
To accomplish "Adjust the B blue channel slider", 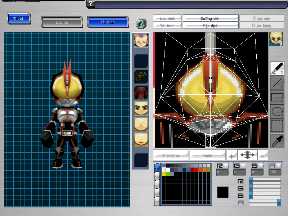I will (265, 195).
